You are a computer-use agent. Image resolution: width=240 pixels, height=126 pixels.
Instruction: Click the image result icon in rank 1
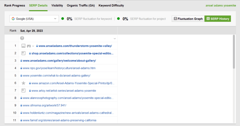click(23, 46)
